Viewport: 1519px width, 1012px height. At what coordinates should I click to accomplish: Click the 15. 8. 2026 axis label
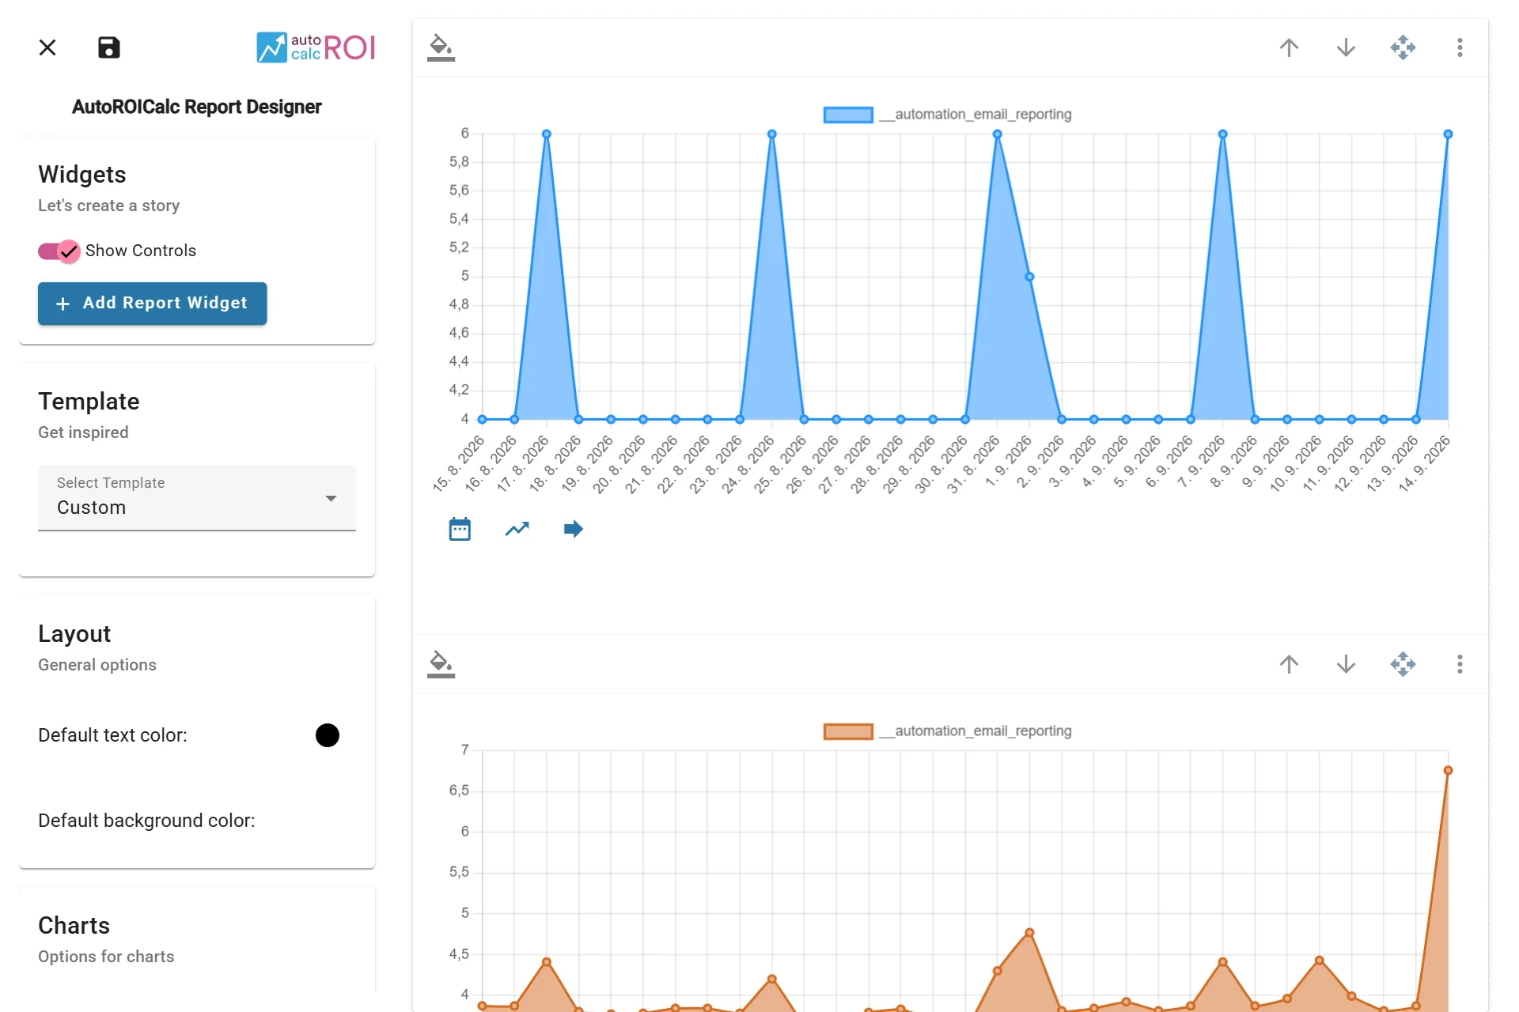tap(459, 465)
